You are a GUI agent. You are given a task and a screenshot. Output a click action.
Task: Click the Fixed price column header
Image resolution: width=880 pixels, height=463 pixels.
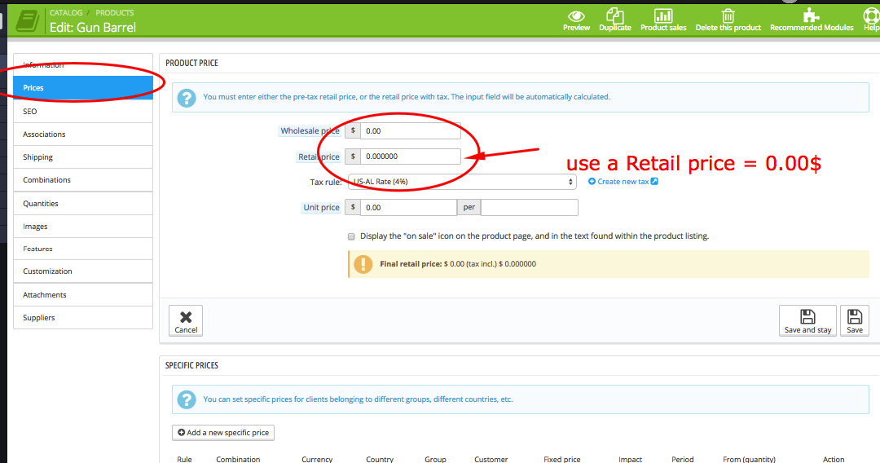[x=561, y=459]
